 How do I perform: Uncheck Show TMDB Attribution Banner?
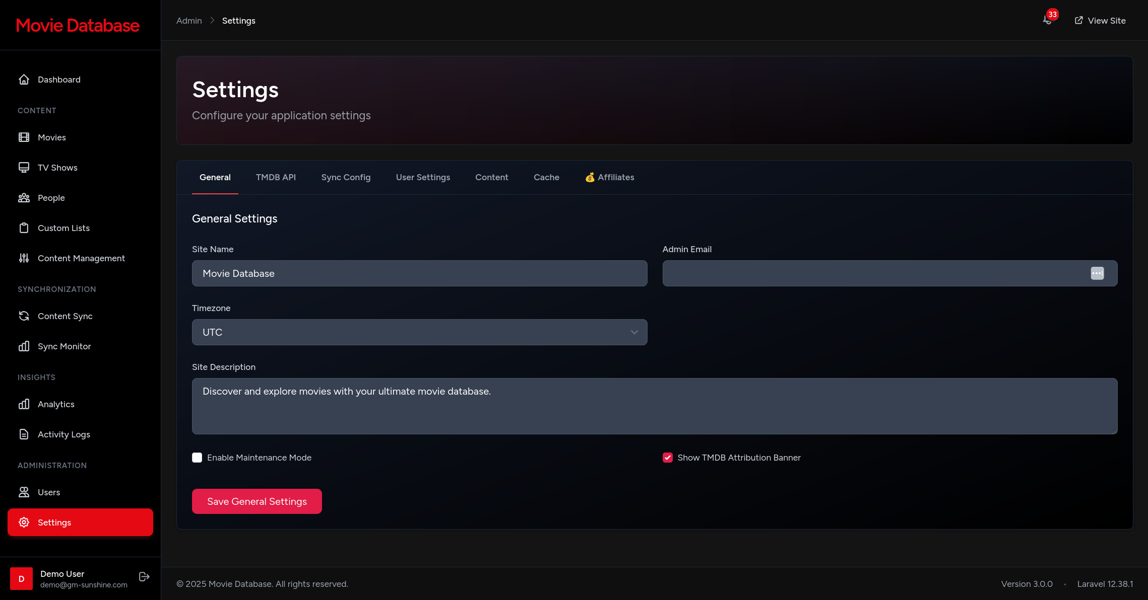tap(667, 458)
